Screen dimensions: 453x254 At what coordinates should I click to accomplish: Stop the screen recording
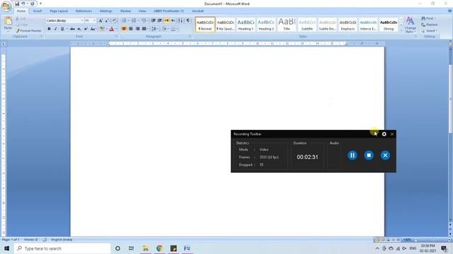tap(369, 155)
